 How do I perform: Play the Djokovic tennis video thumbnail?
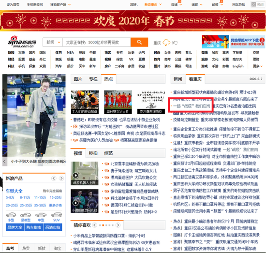coord(85,201)
